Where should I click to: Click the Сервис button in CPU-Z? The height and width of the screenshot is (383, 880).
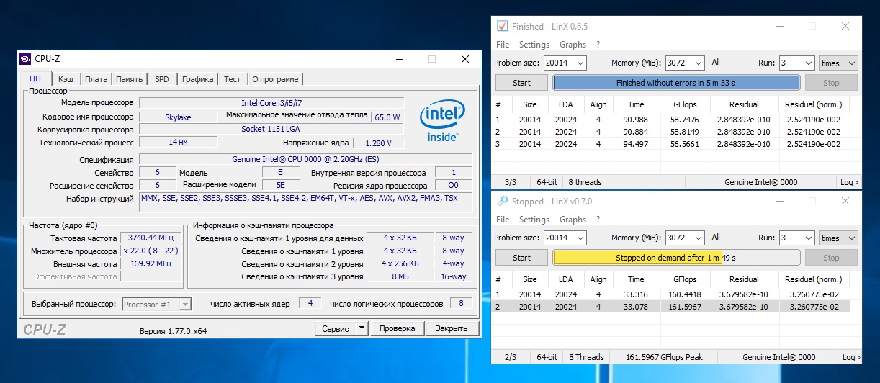pyautogui.click(x=336, y=328)
